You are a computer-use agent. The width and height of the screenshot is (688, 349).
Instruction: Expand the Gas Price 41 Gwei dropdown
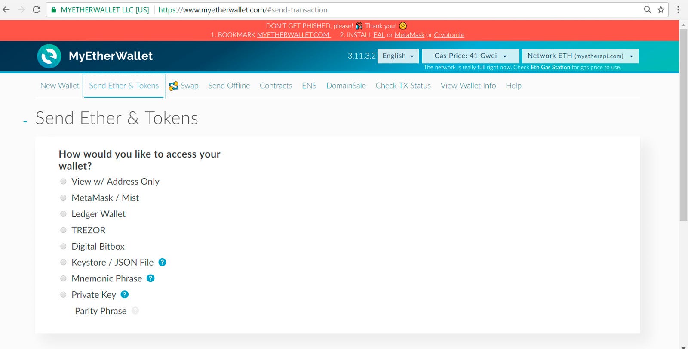pos(470,56)
